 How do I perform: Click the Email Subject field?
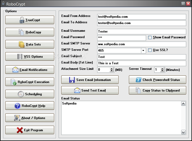click(x=142, y=57)
